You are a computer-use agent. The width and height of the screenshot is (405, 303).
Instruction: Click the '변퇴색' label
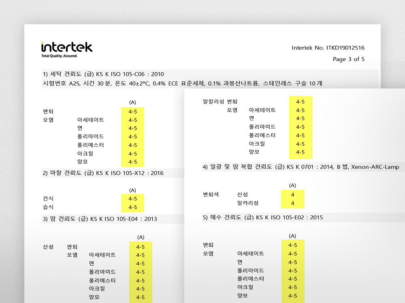211,194
